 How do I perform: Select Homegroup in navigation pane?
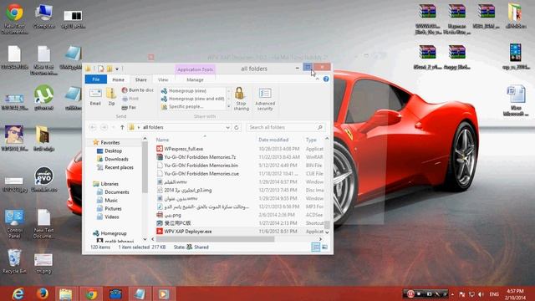click(x=110, y=233)
